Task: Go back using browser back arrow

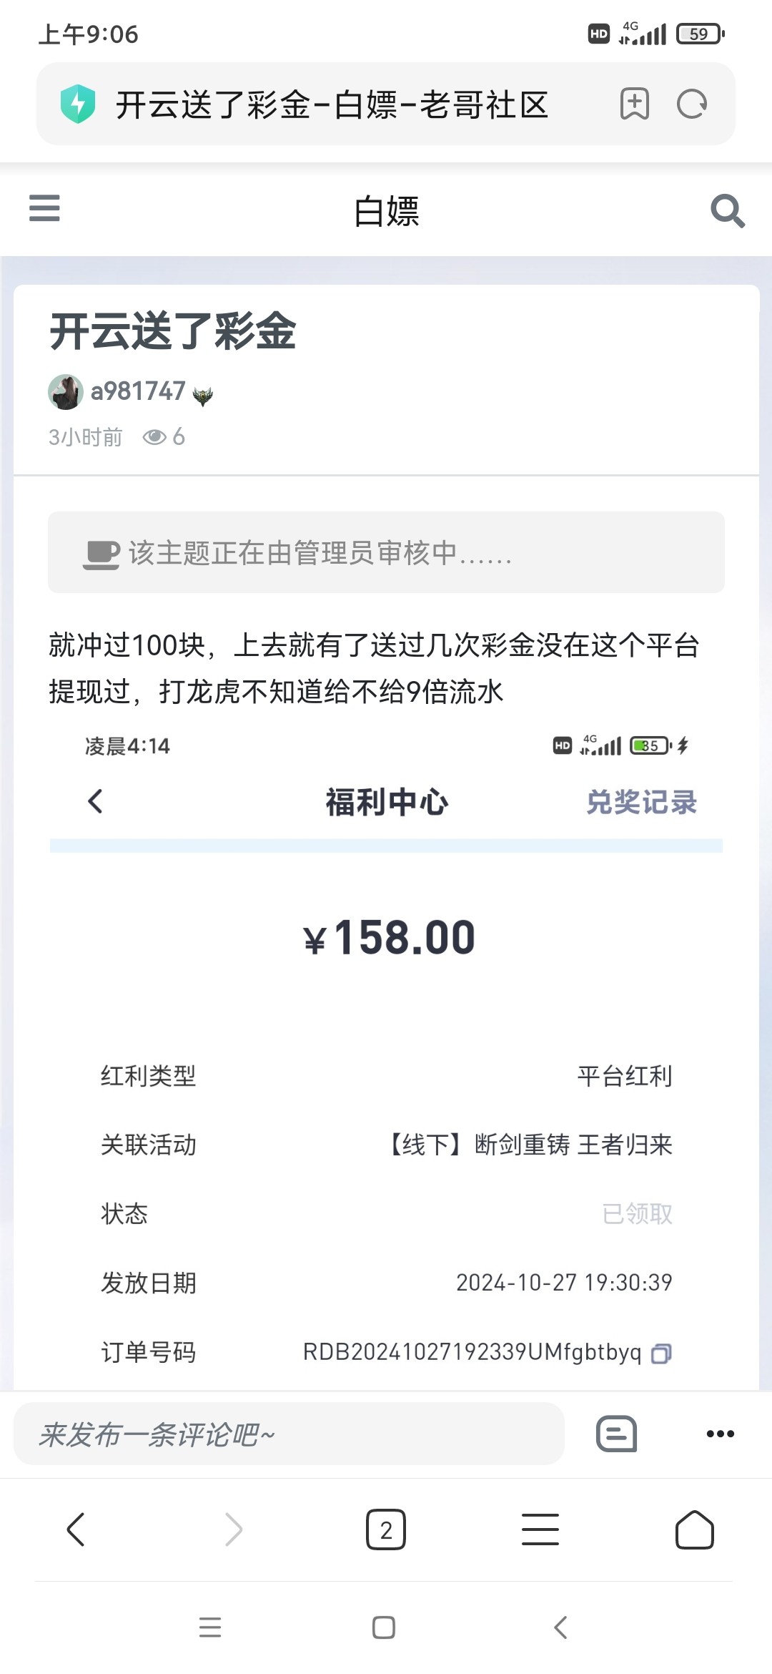Action: coord(76,1529)
